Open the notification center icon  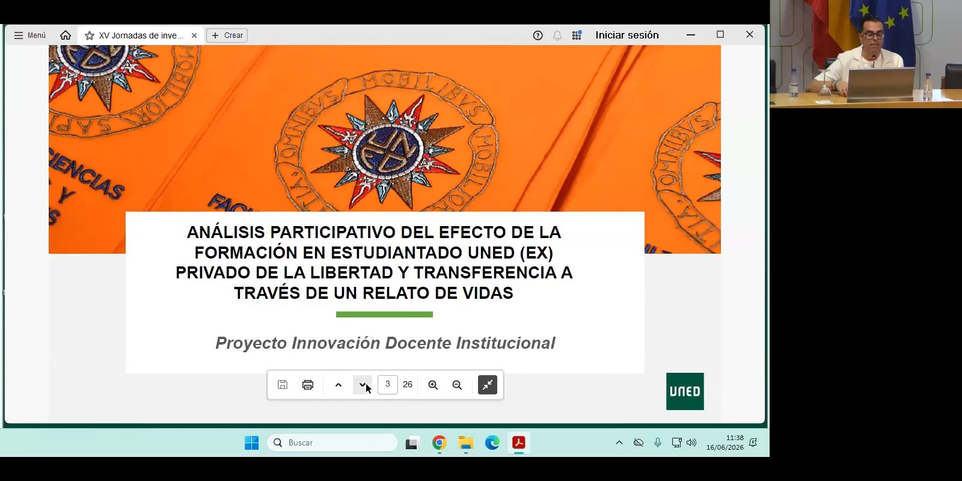point(753,443)
